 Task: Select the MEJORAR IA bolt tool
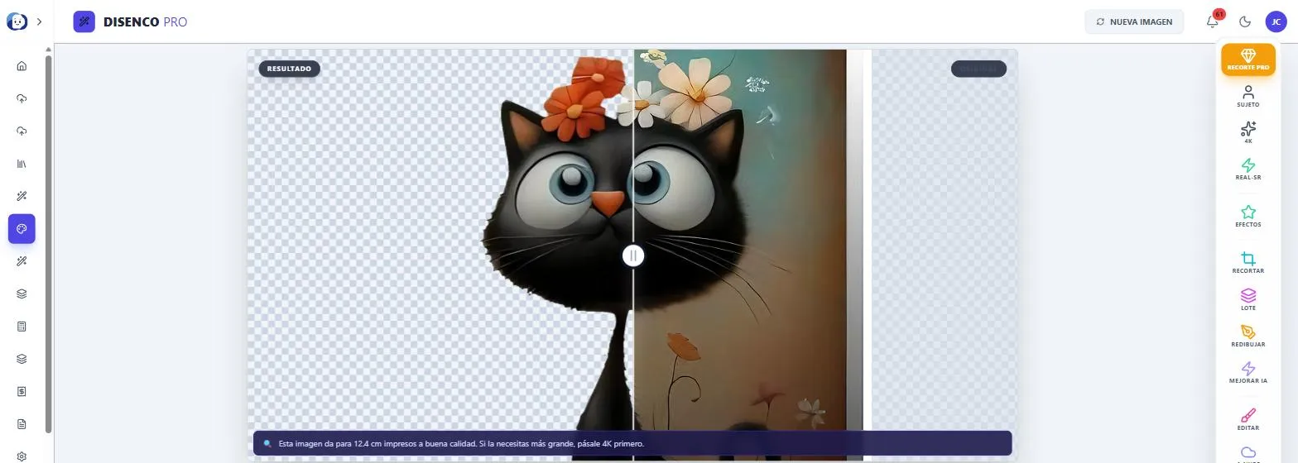1248,372
